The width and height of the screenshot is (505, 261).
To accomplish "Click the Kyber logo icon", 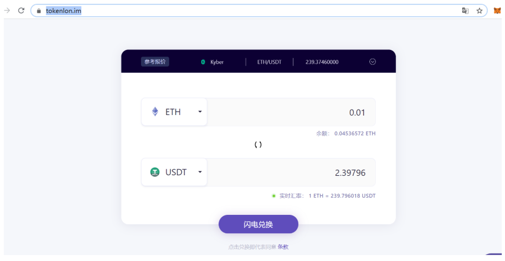I will (x=203, y=62).
